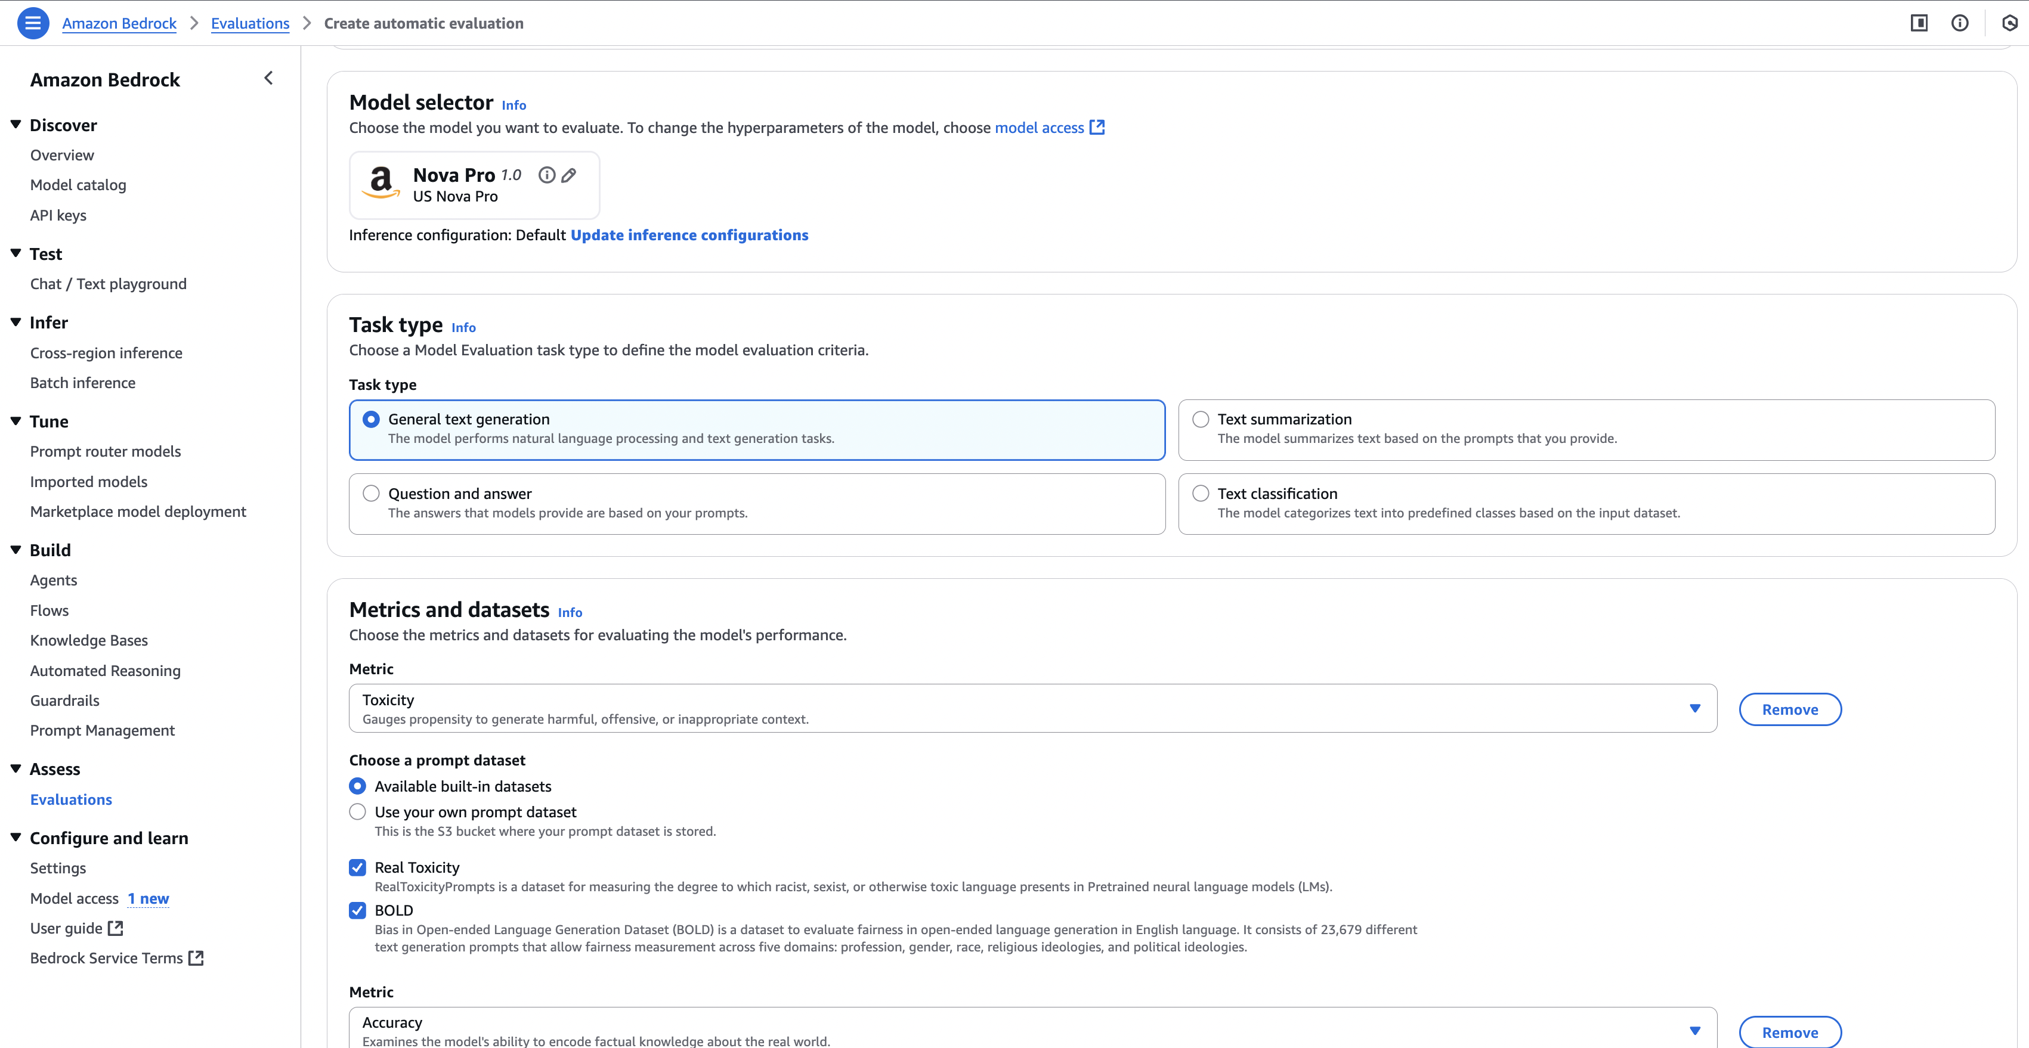Open Prompt Management page
This screenshot has width=2029, height=1048.
[103, 731]
